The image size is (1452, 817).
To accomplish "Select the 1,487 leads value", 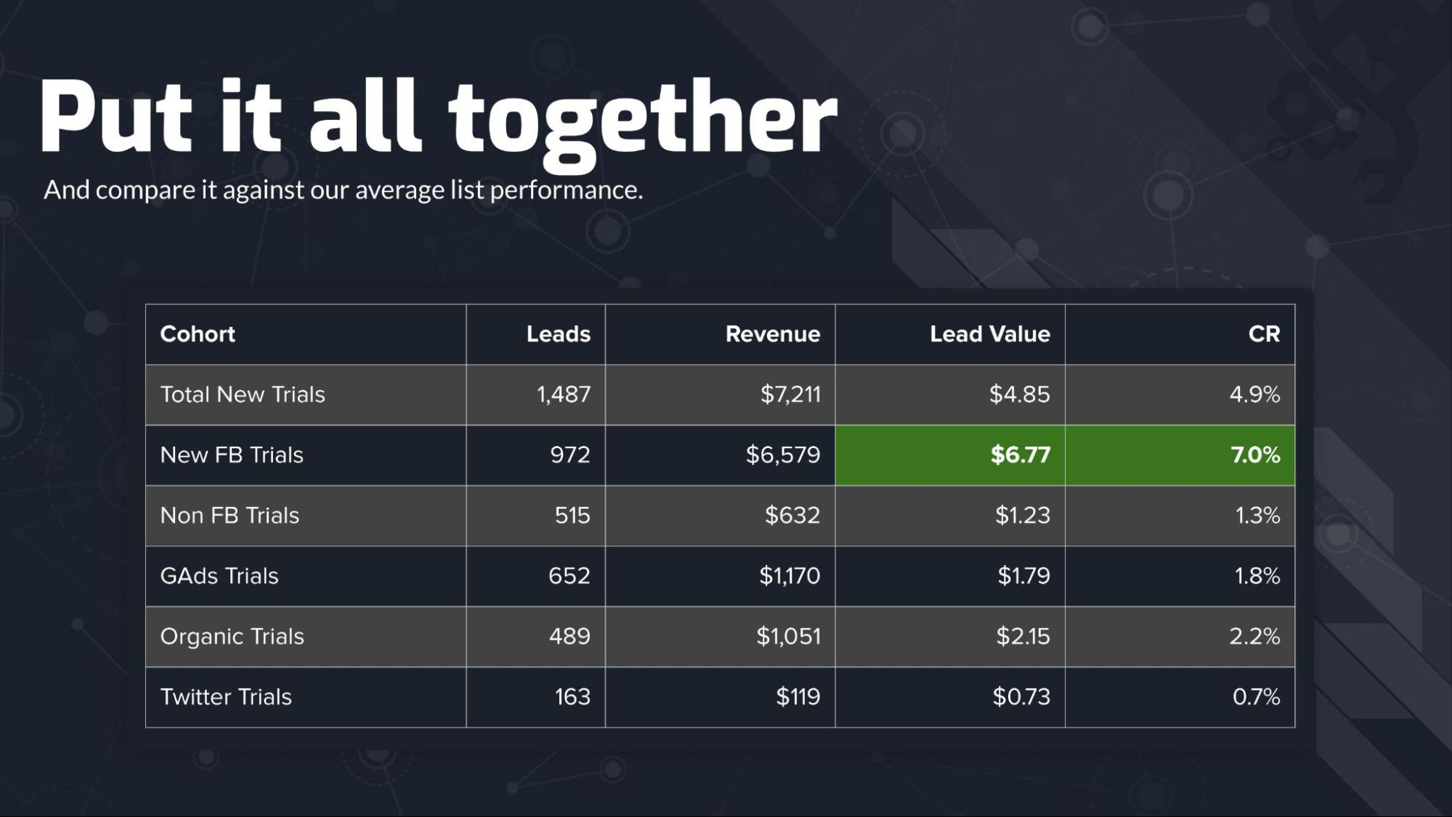I will pyautogui.click(x=563, y=394).
